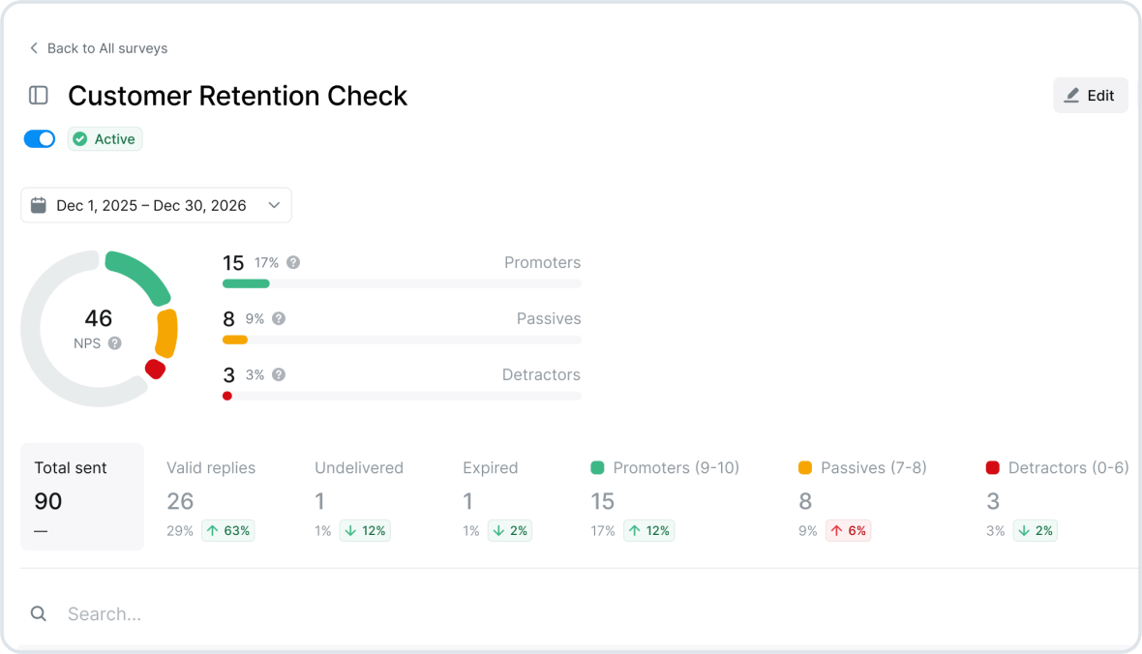Click the Edit button

tap(1091, 96)
